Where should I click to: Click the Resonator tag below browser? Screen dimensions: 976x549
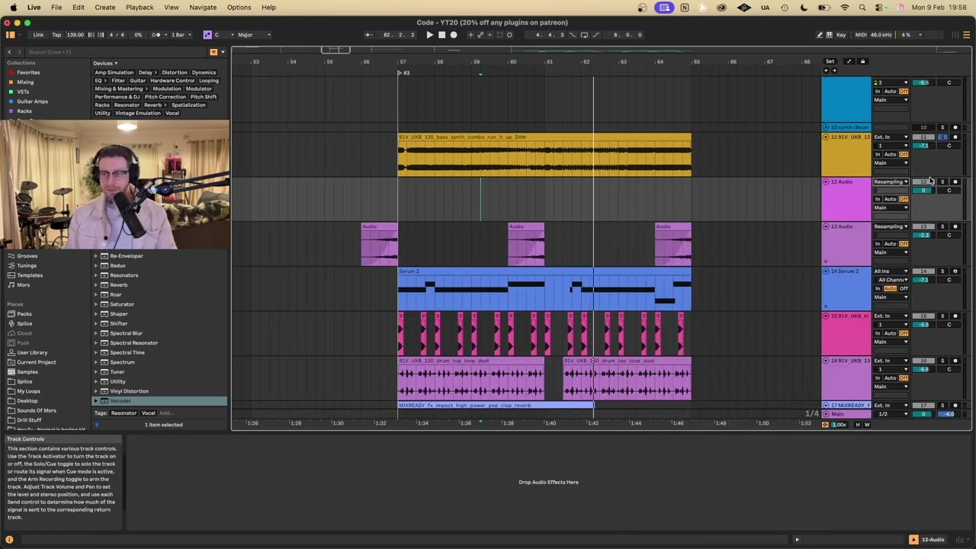click(x=124, y=413)
